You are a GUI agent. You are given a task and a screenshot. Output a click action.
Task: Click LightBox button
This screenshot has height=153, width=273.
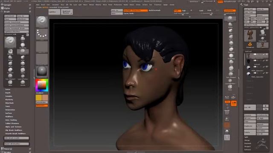pos(54,12)
